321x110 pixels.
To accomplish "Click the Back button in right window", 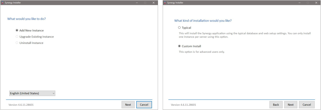I will click(276, 104).
